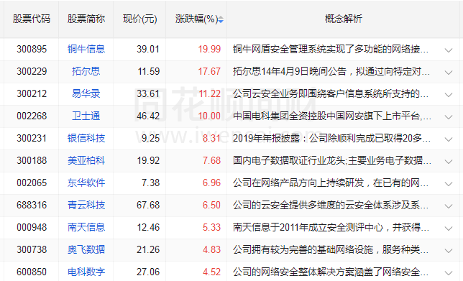This screenshot has width=463, height=281.
Task: Click the 涨跌幅(%) column header text
Action: coord(196,19)
